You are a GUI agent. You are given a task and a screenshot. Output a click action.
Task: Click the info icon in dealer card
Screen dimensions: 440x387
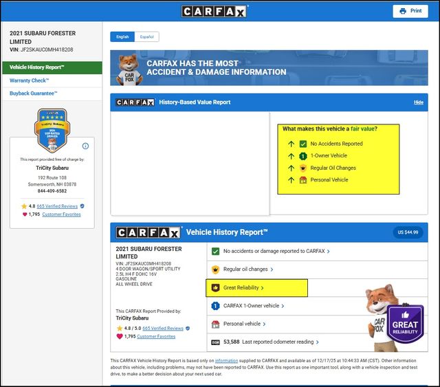pos(85,146)
